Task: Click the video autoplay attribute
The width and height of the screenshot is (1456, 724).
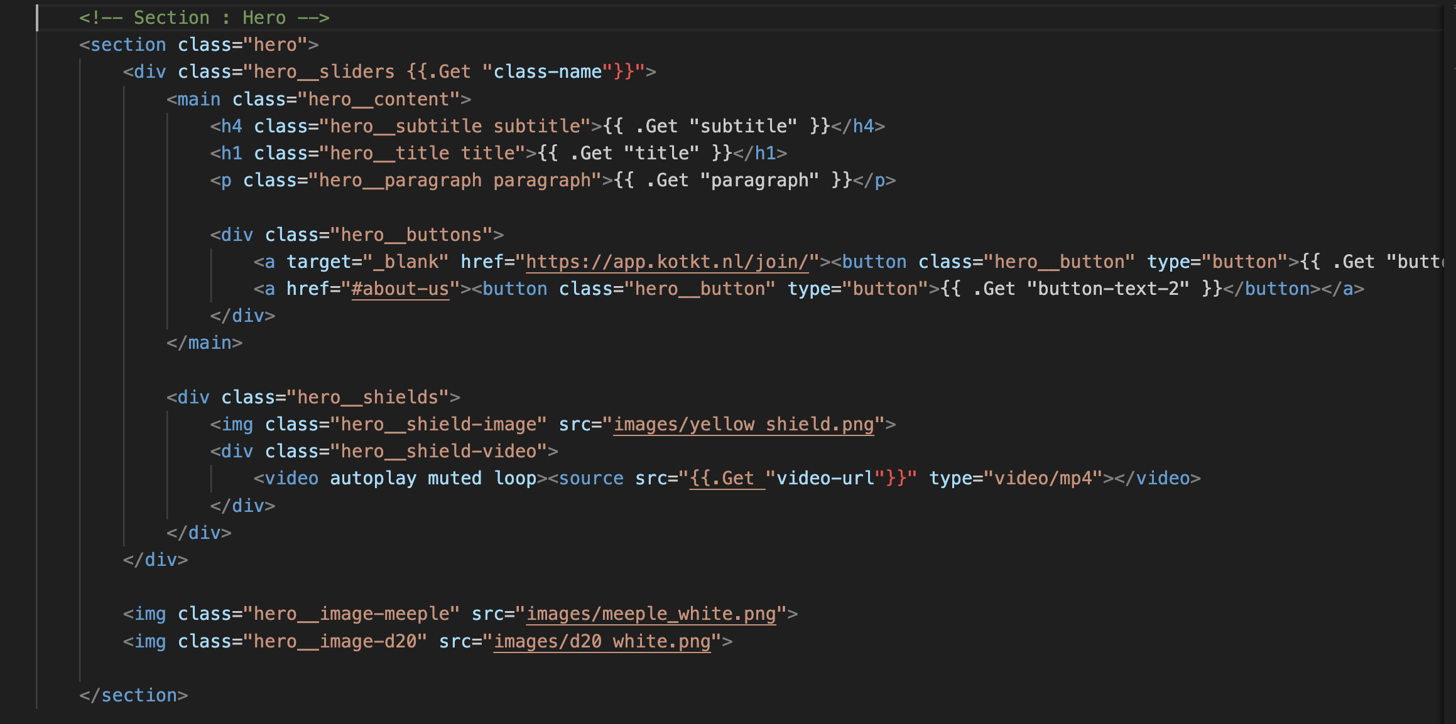Action: pyautogui.click(x=373, y=479)
